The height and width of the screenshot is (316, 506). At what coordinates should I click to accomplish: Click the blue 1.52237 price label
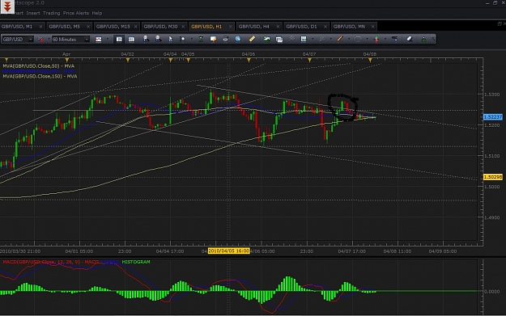coord(493,117)
